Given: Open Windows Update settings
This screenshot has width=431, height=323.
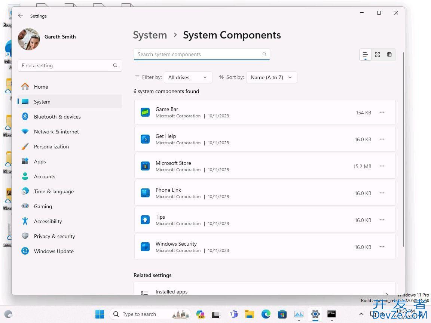Looking at the screenshot, I should 70,251.
